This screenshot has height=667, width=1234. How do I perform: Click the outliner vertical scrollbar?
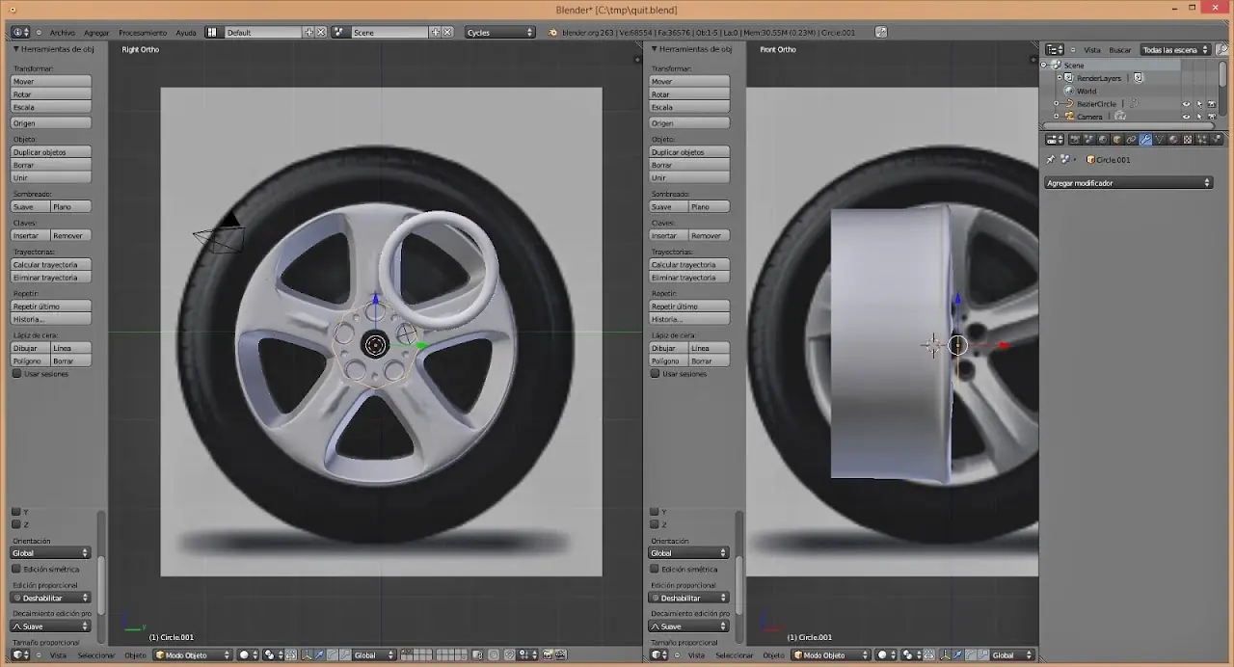point(1222,73)
